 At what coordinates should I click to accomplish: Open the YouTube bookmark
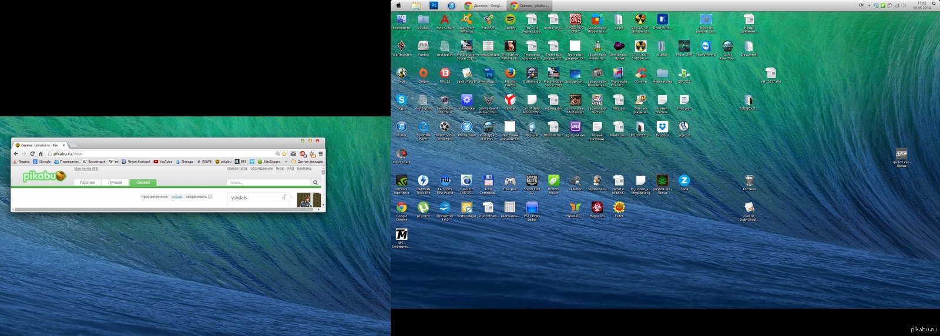click(163, 162)
